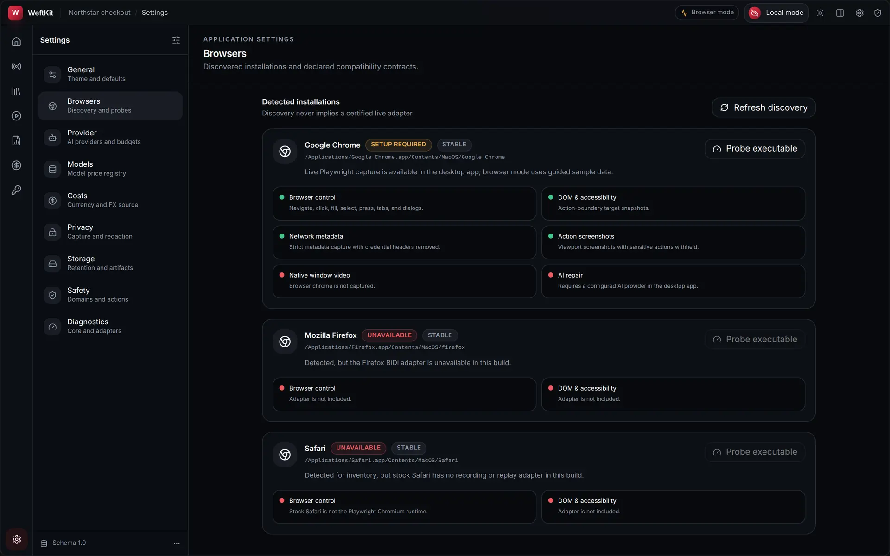Select Action screenshots capability card
Viewport: 890px width, 556px height.
point(673,242)
